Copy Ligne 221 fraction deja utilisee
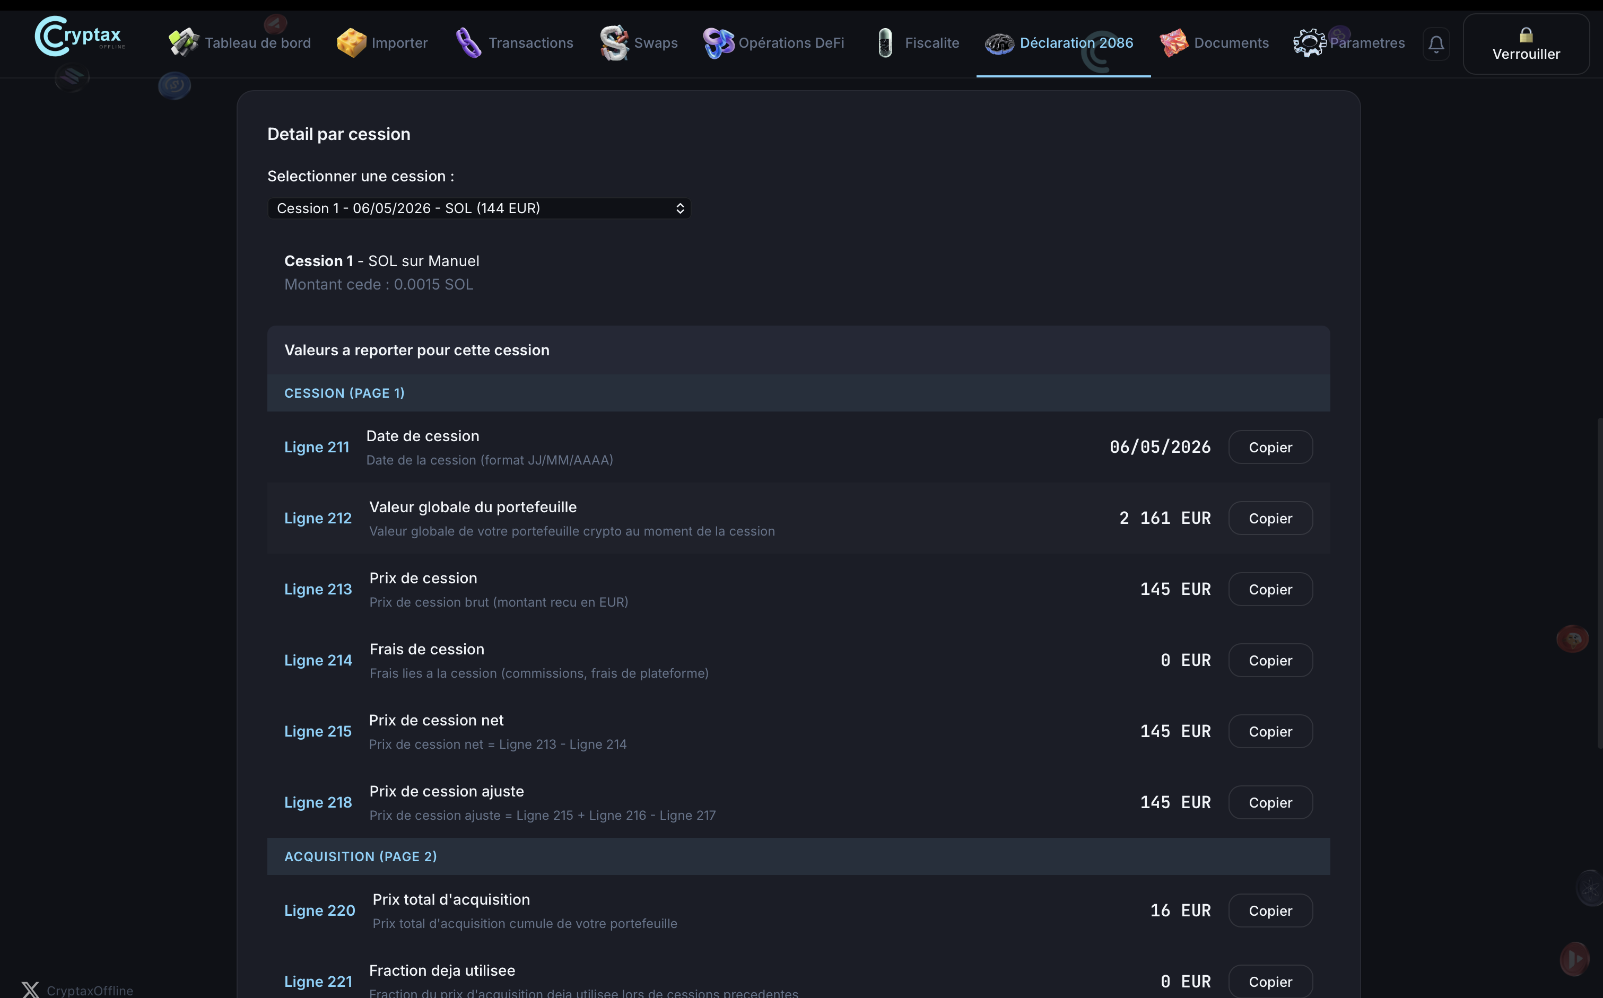Viewport: 1603px width, 998px height. [1270, 982]
